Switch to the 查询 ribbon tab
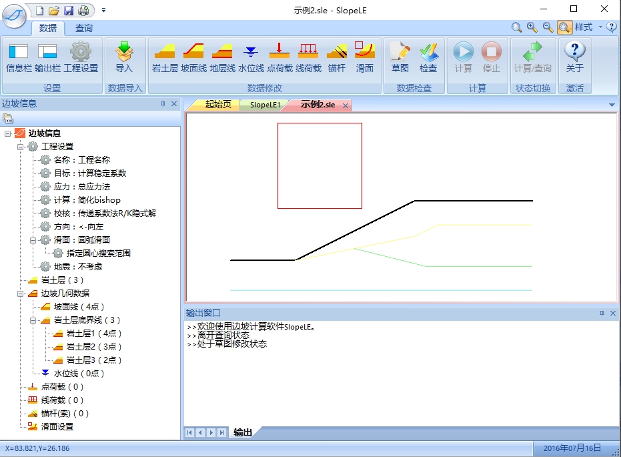Screen dimensions: 621x457 click(84, 28)
